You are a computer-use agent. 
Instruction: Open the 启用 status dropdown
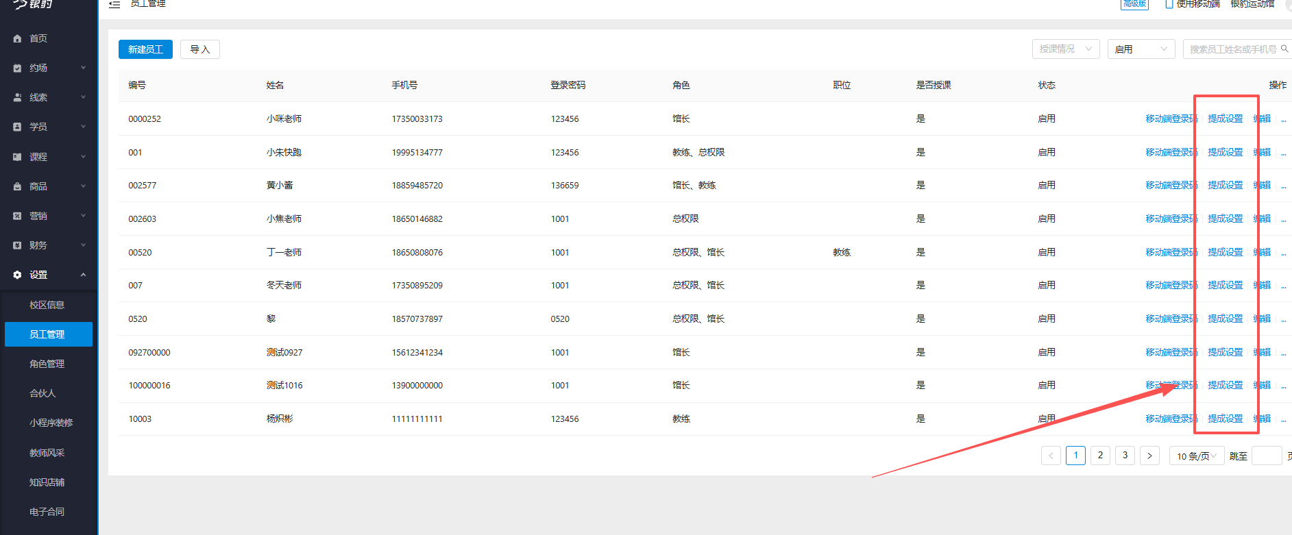(x=1141, y=49)
